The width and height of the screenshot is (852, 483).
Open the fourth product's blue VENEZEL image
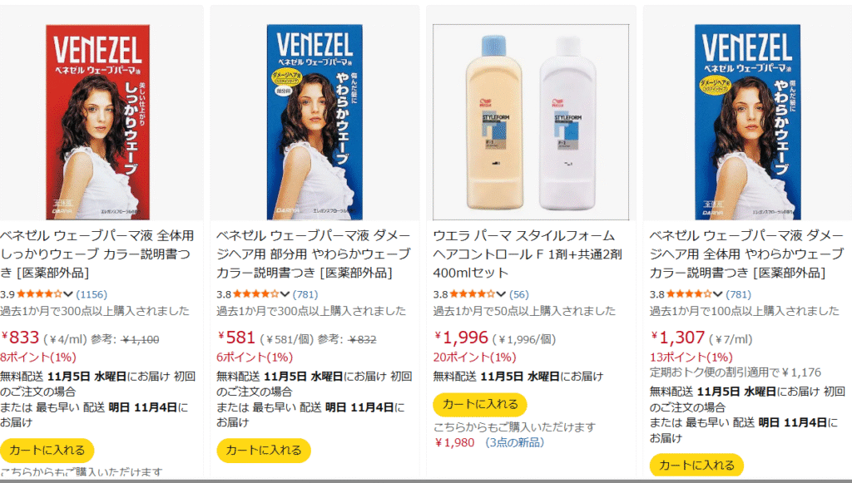point(747,121)
